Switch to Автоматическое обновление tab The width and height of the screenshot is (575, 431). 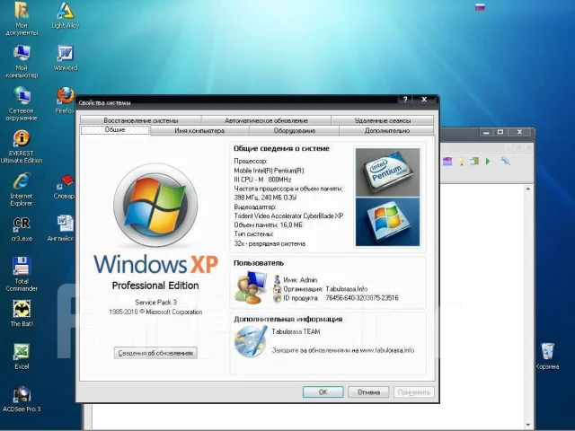coord(266,120)
